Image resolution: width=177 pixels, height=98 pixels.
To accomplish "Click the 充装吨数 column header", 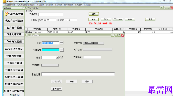I will coord(148,29).
